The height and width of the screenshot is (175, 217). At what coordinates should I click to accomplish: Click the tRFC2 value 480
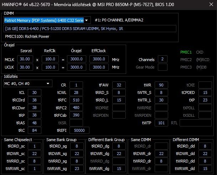(76, 107)
